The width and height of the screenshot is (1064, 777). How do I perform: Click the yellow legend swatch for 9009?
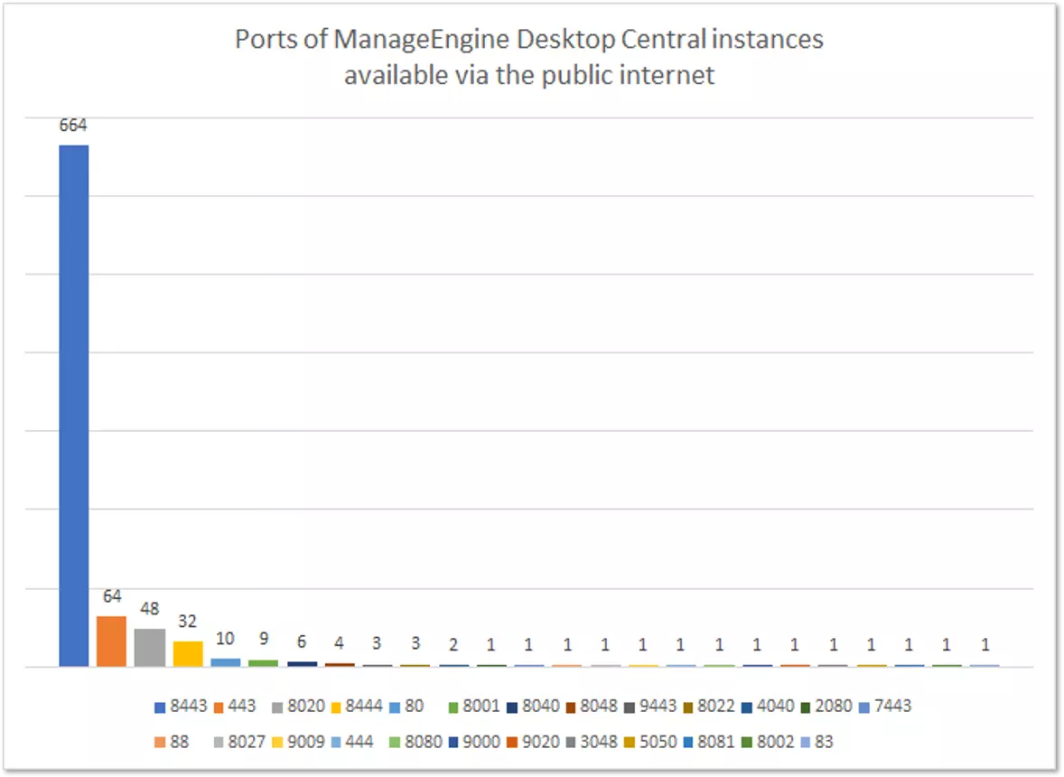[277, 743]
